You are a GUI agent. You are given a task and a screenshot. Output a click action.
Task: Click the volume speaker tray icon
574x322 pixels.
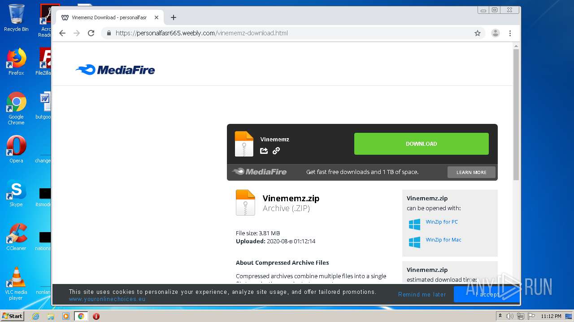tap(509, 316)
